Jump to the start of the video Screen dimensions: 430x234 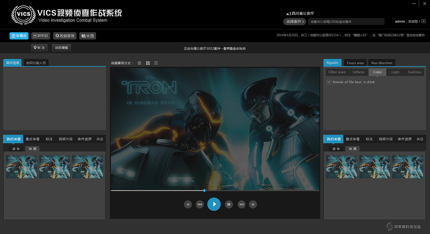point(188,204)
